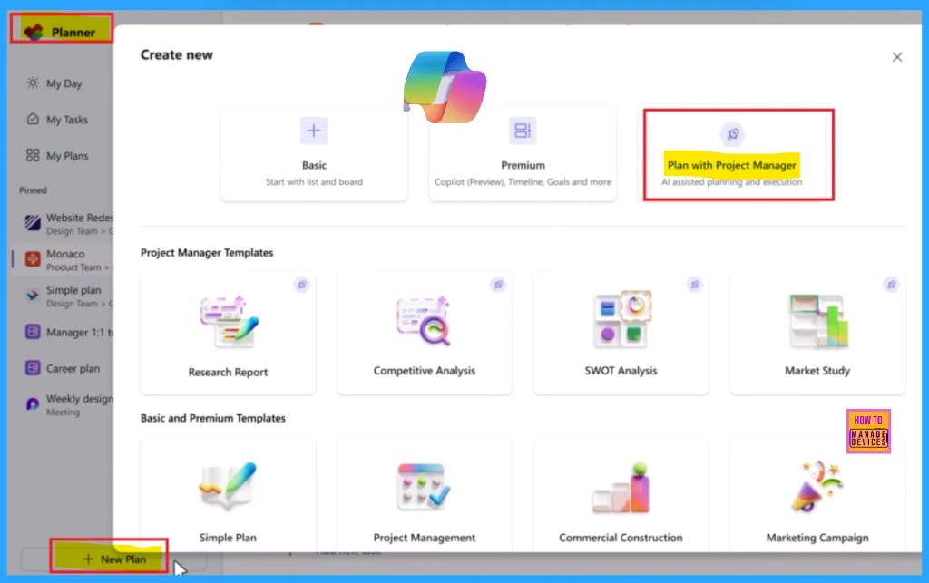Close the Create new dialog
Image resolution: width=929 pixels, height=583 pixels.
pos(897,57)
